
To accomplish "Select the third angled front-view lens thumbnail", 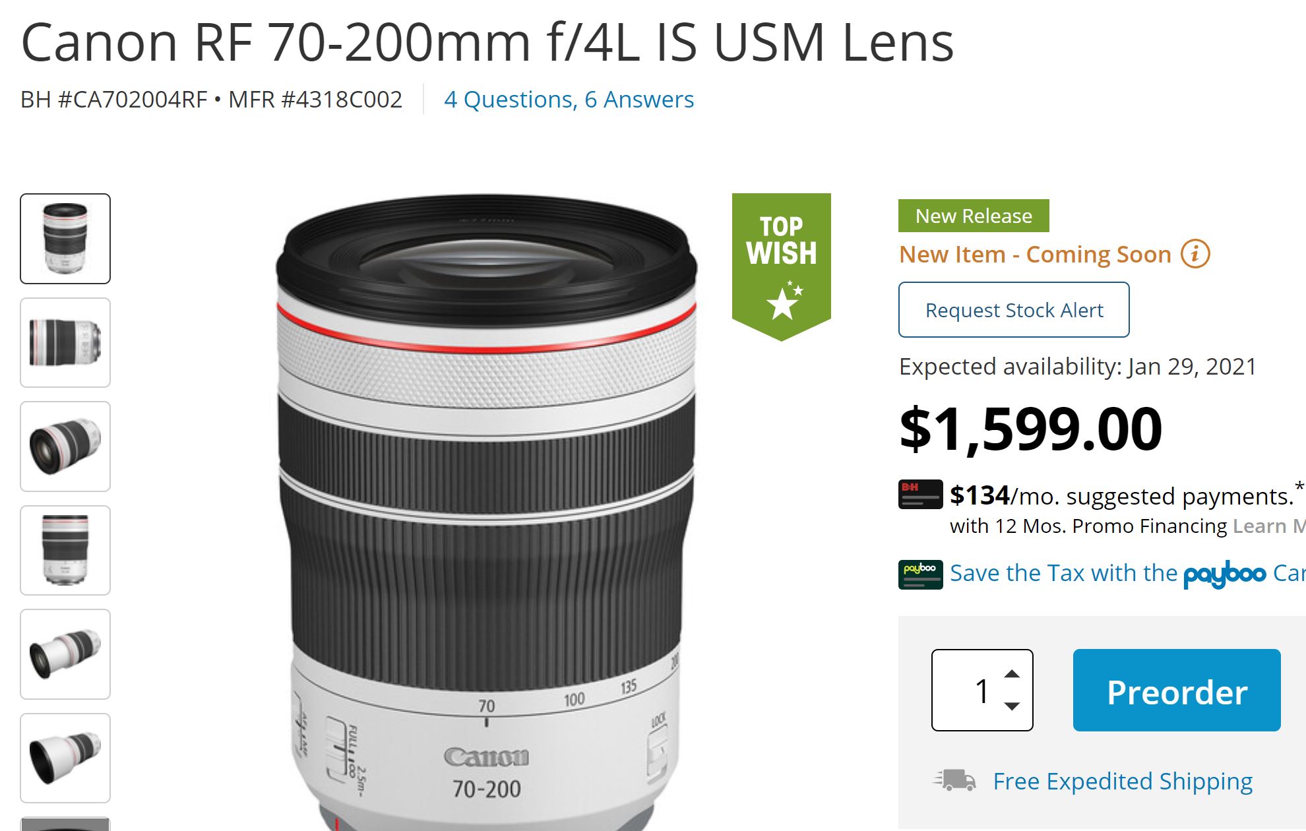I will pyautogui.click(x=65, y=446).
